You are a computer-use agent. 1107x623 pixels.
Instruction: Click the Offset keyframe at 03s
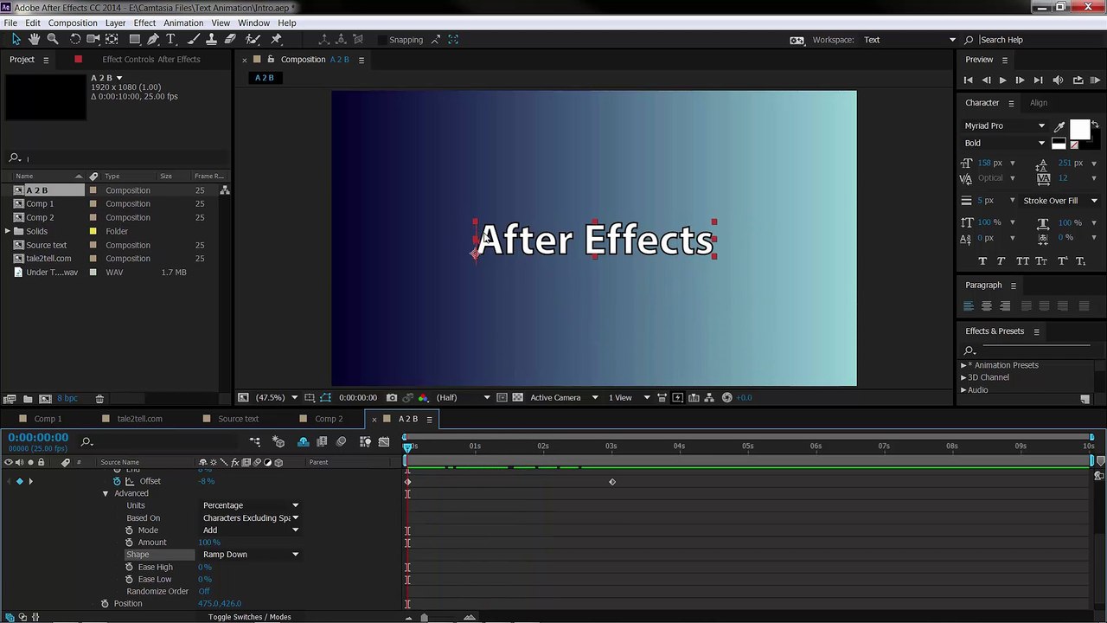pyautogui.click(x=612, y=482)
